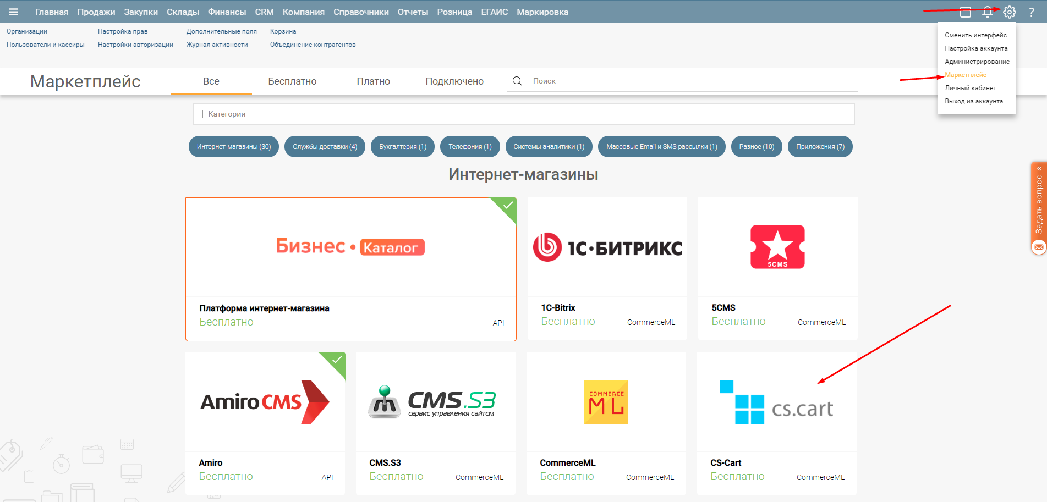This screenshot has width=1047, height=502.
Task: Open the Продажи menu
Action: 96,12
